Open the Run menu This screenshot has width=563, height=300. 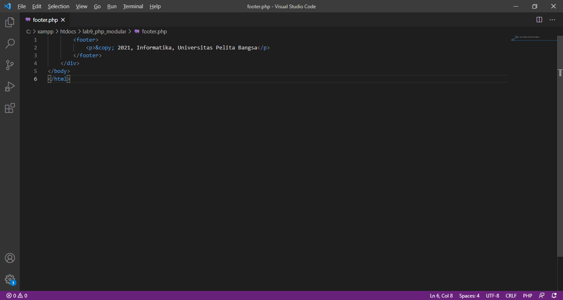111,6
